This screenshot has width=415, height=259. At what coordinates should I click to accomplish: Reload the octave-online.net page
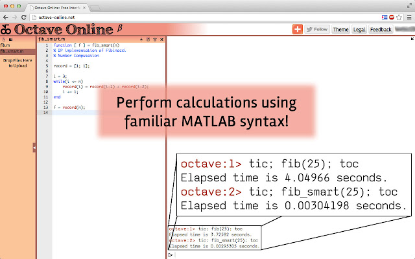(x=23, y=17)
